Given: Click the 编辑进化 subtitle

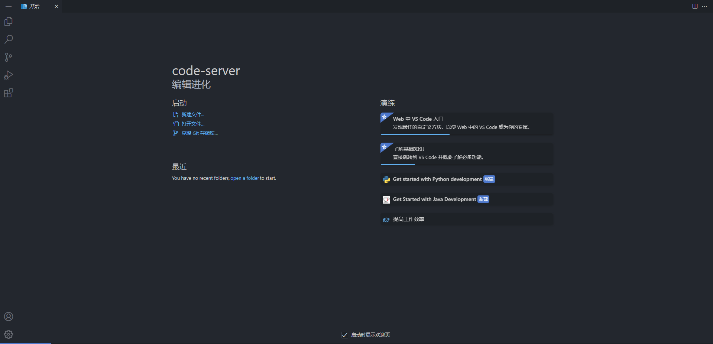Looking at the screenshot, I should point(191,85).
